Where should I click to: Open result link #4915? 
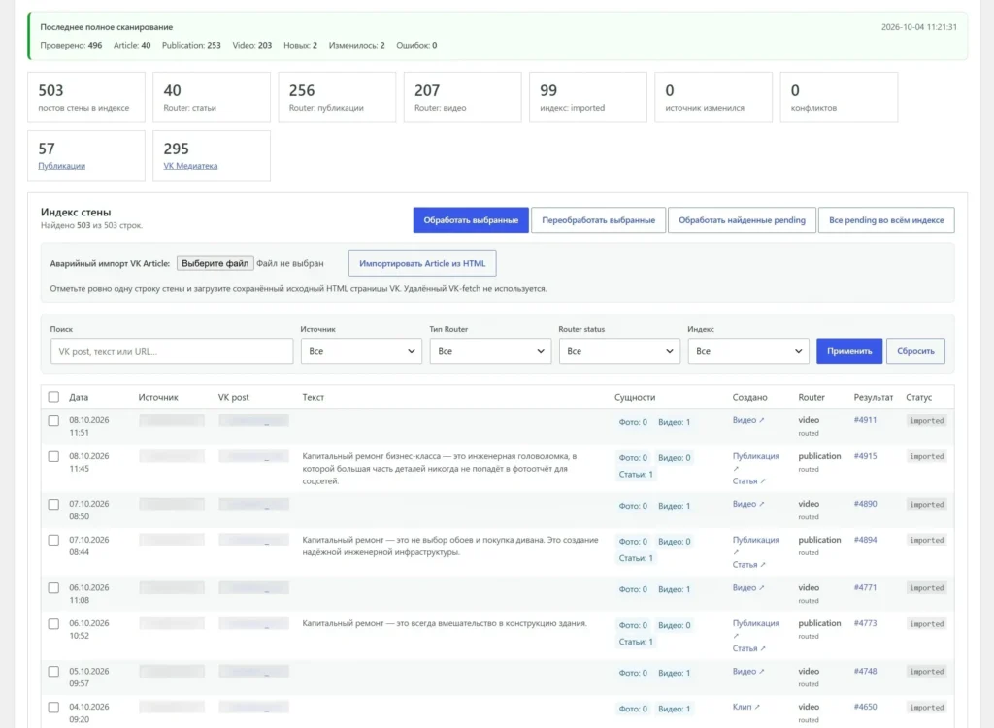click(x=865, y=456)
